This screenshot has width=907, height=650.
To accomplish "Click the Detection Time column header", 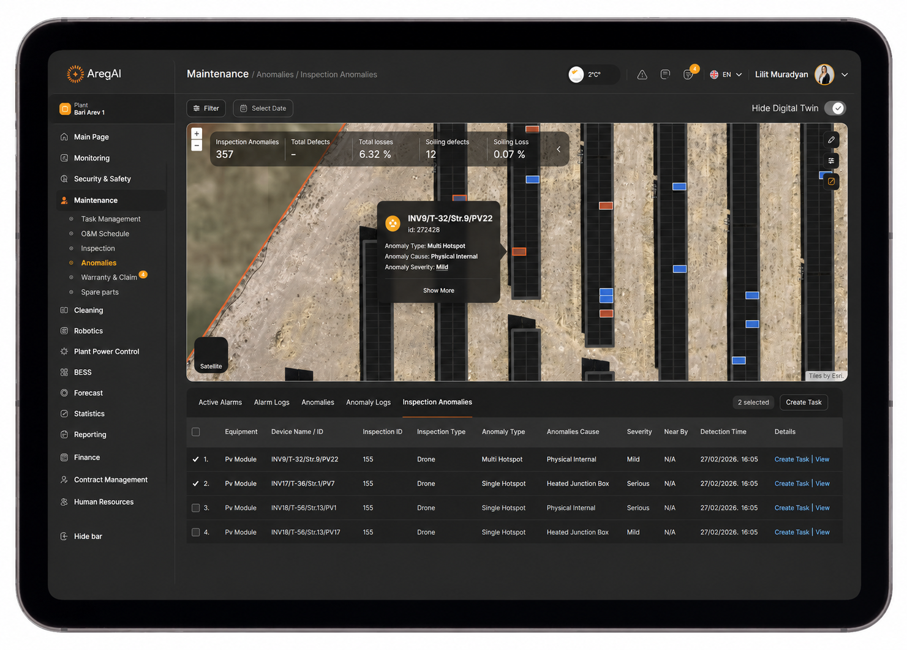I will tap(723, 432).
